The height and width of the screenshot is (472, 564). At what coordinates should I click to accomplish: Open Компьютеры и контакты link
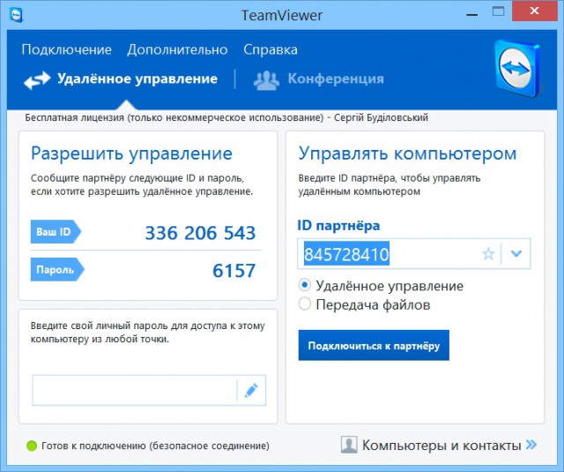click(442, 446)
